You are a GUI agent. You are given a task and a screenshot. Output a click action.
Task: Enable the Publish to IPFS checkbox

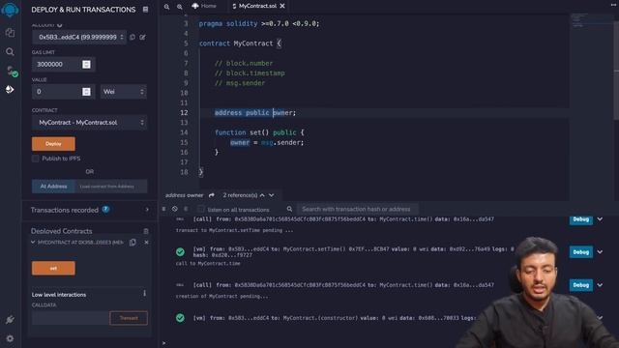point(36,159)
